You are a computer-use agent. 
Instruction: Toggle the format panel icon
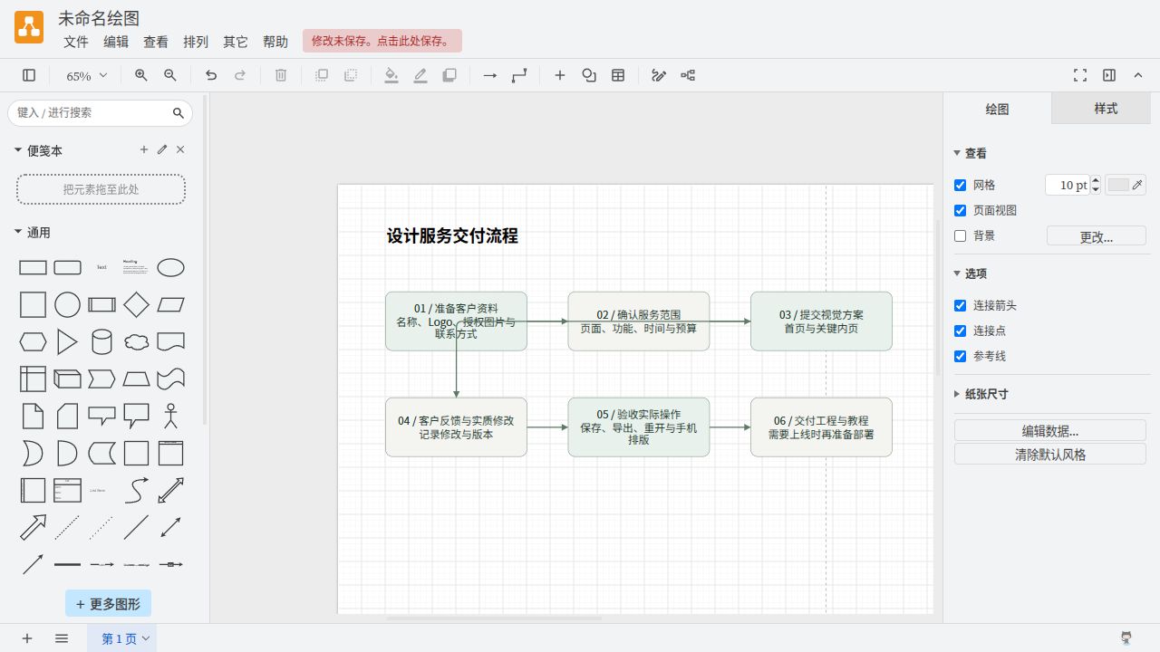point(1109,76)
